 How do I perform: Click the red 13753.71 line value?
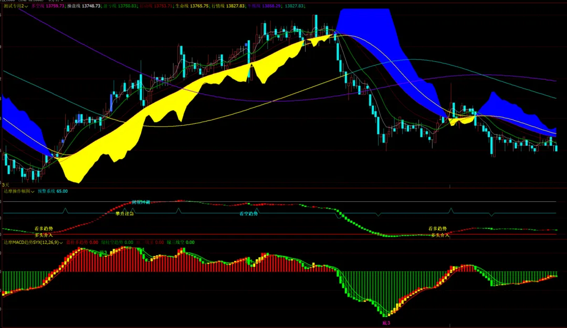[163, 6]
